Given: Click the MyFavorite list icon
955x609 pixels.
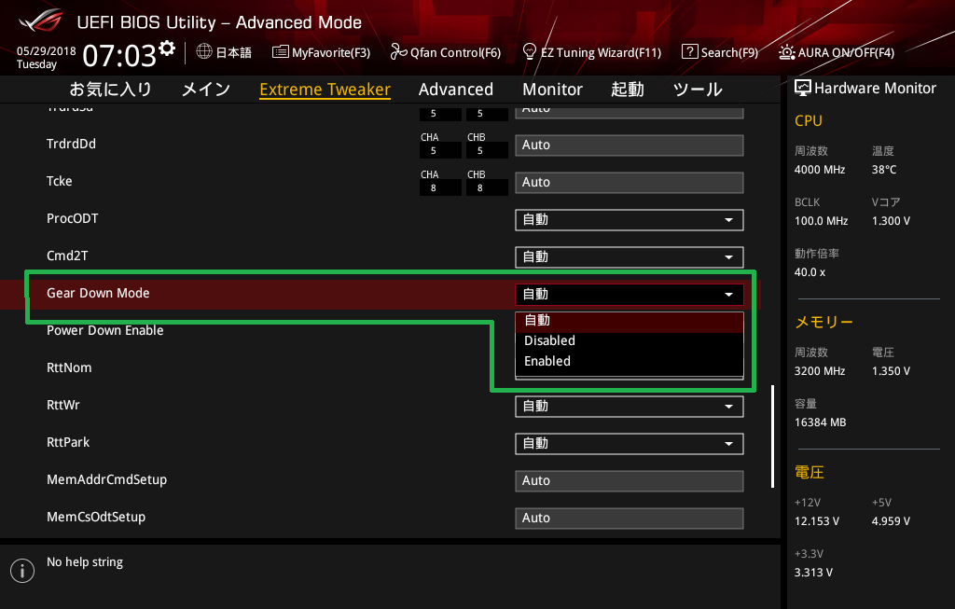Looking at the screenshot, I should pos(280,52).
